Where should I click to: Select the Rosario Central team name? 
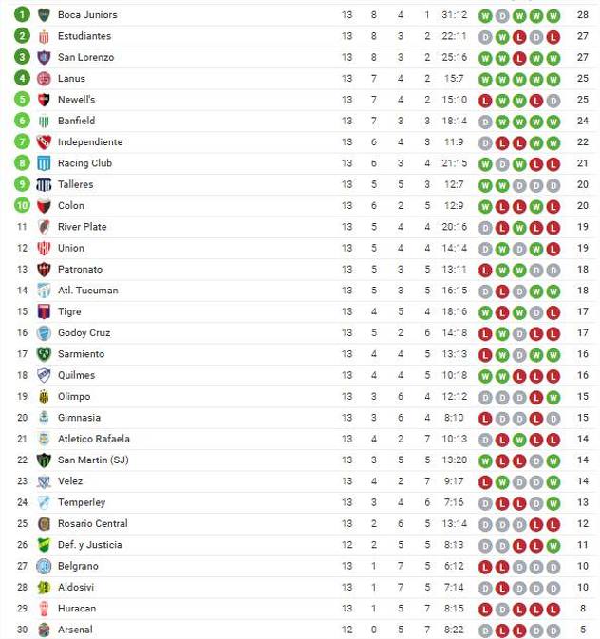click(x=92, y=524)
